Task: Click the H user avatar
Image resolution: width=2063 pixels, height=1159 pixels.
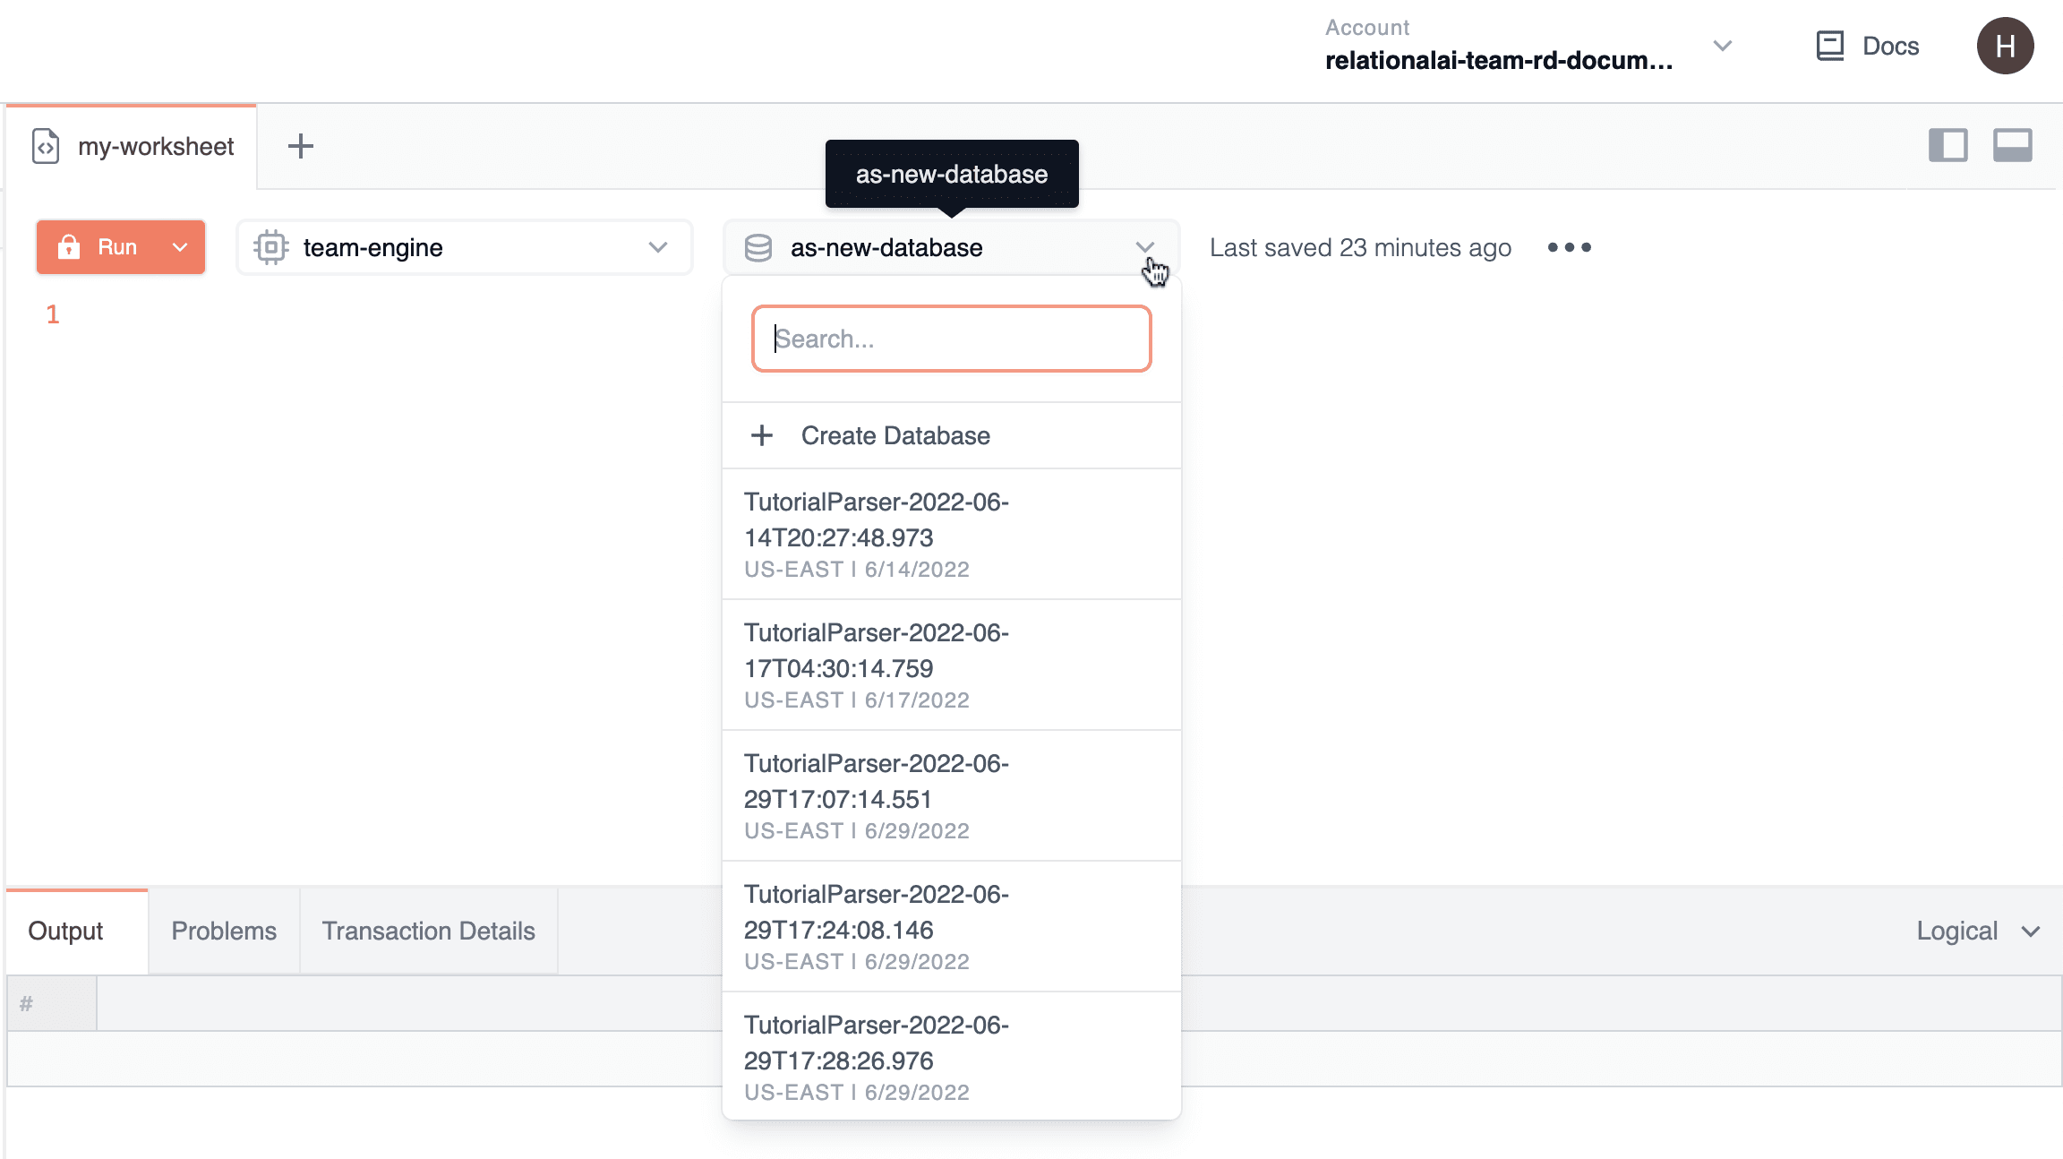Action: pos(2005,46)
